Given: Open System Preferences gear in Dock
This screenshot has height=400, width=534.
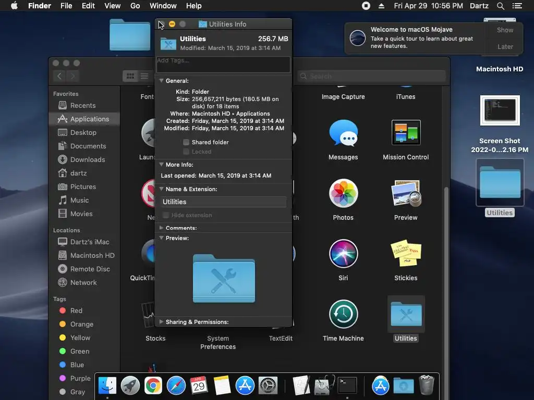Looking at the screenshot, I should pyautogui.click(x=268, y=386).
